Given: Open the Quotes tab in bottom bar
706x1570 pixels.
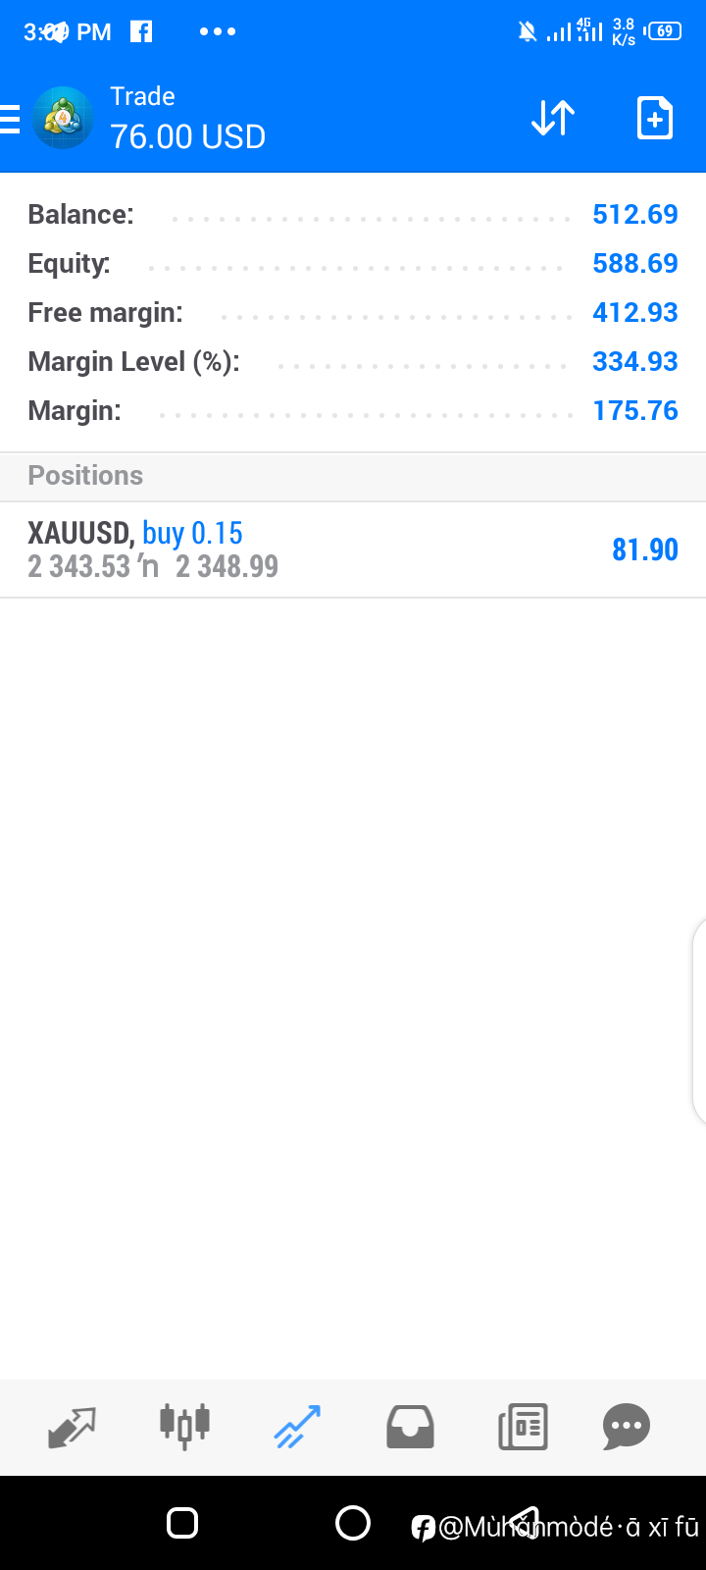Looking at the screenshot, I should pos(72,1427).
